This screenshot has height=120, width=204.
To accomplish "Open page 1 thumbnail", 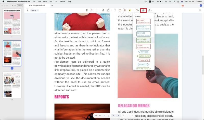I will 12,22.
